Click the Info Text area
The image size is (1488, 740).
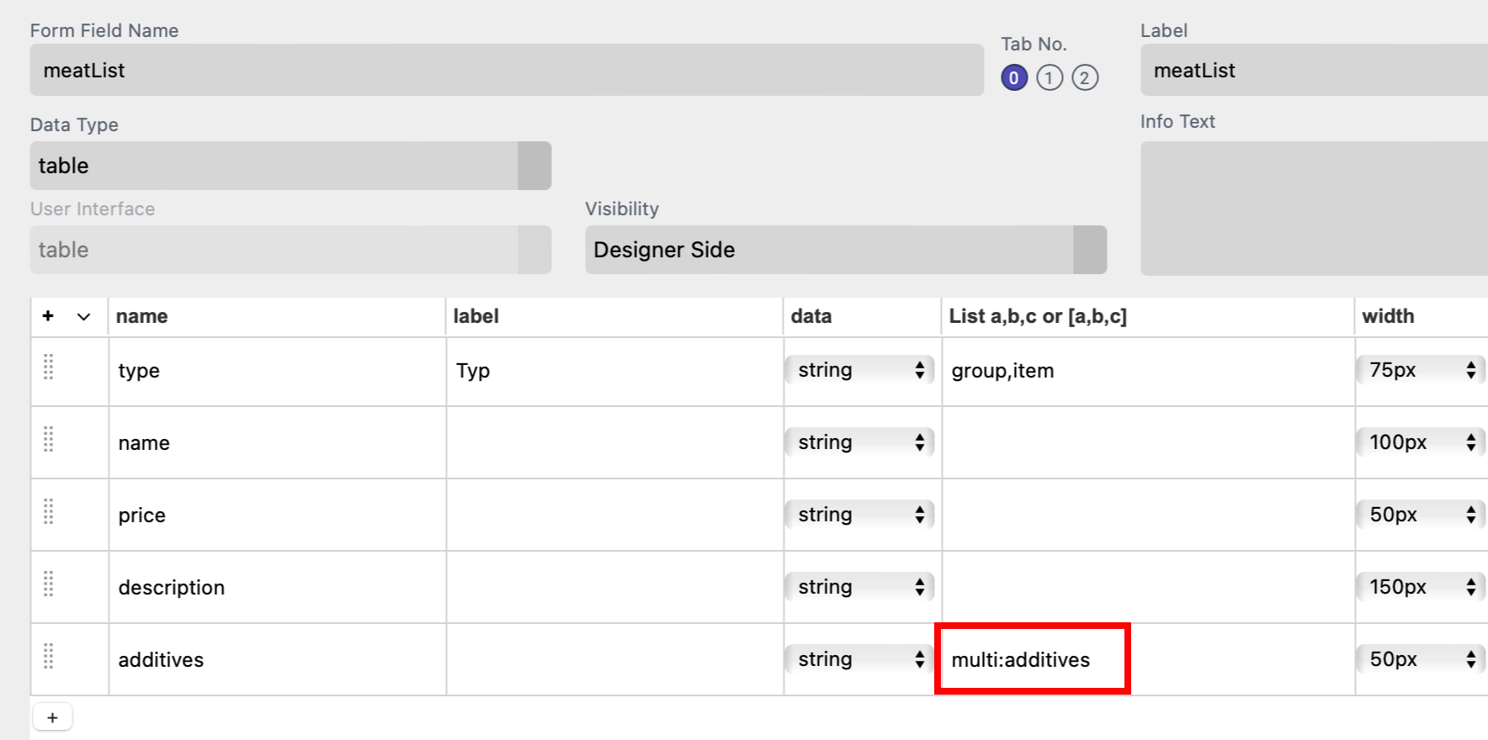point(1313,209)
